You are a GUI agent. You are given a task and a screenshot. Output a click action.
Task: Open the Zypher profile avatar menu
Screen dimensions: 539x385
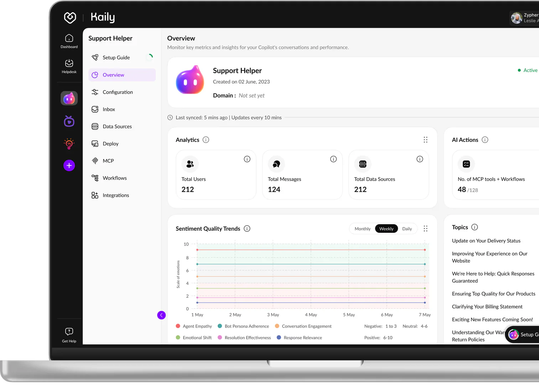click(517, 17)
